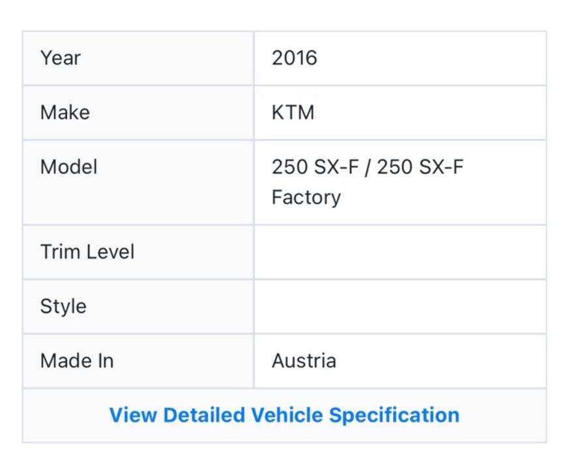Click the empty Trim Level value cell
The height and width of the screenshot is (456, 569).
400,251
